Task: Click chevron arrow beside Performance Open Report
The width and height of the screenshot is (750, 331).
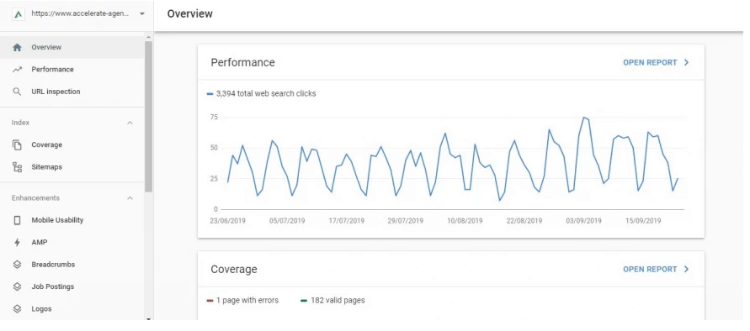Action: coord(686,62)
